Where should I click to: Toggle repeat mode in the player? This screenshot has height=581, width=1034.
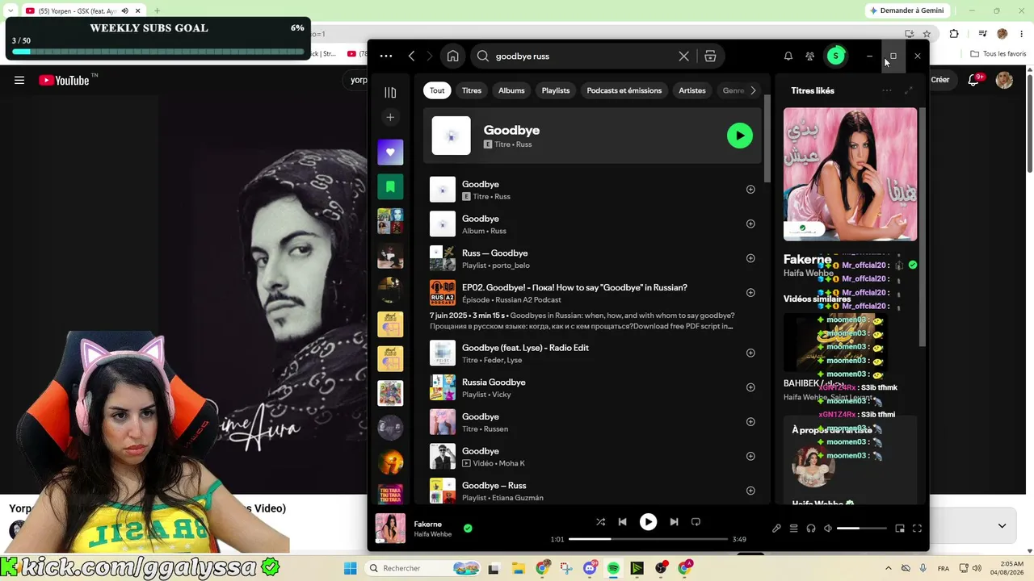point(696,522)
